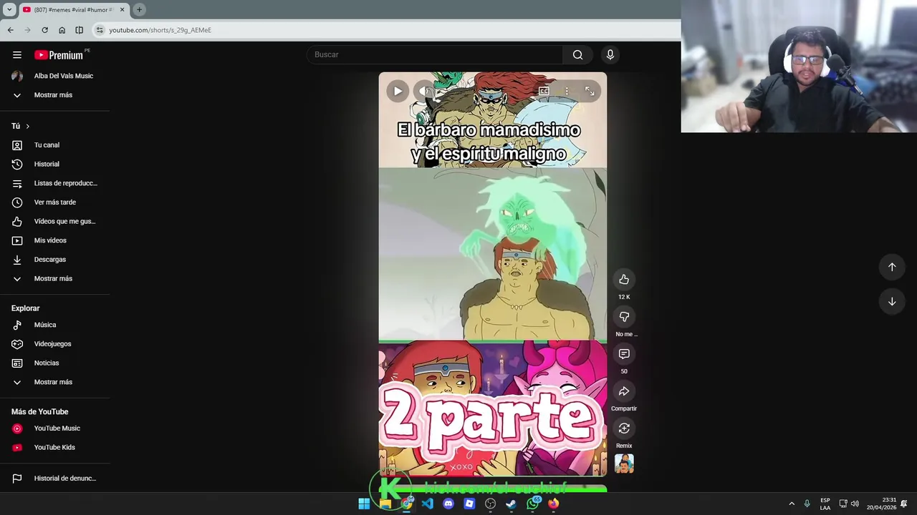Open Música under Explorar
917x515 pixels.
(x=55, y=325)
